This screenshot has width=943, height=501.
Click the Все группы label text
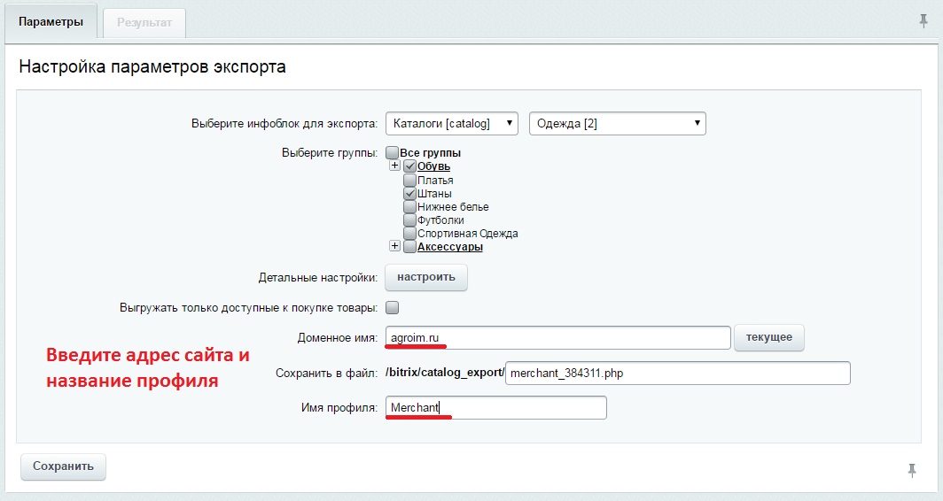(430, 153)
